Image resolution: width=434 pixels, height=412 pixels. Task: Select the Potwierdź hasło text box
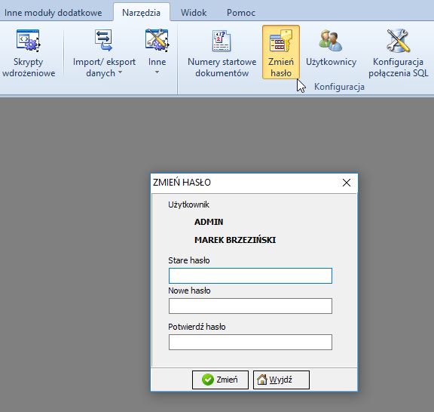pos(250,342)
